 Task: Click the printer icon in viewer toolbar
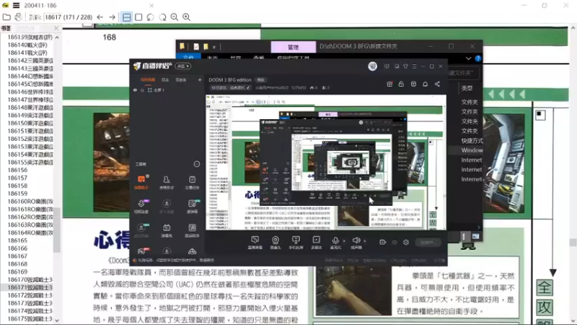pyautogui.click(x=18, y=17)
